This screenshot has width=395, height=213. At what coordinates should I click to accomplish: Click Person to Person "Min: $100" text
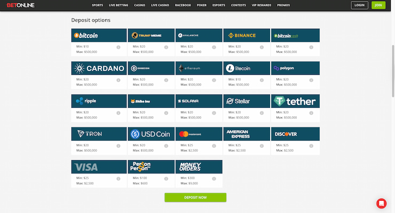click(x=140, y=178)
